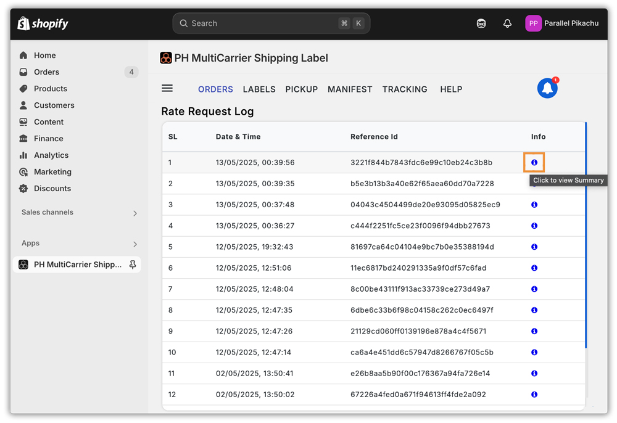Switch to the HELP tab
This screenshot has height=423, width=617.
coord(451,89)
